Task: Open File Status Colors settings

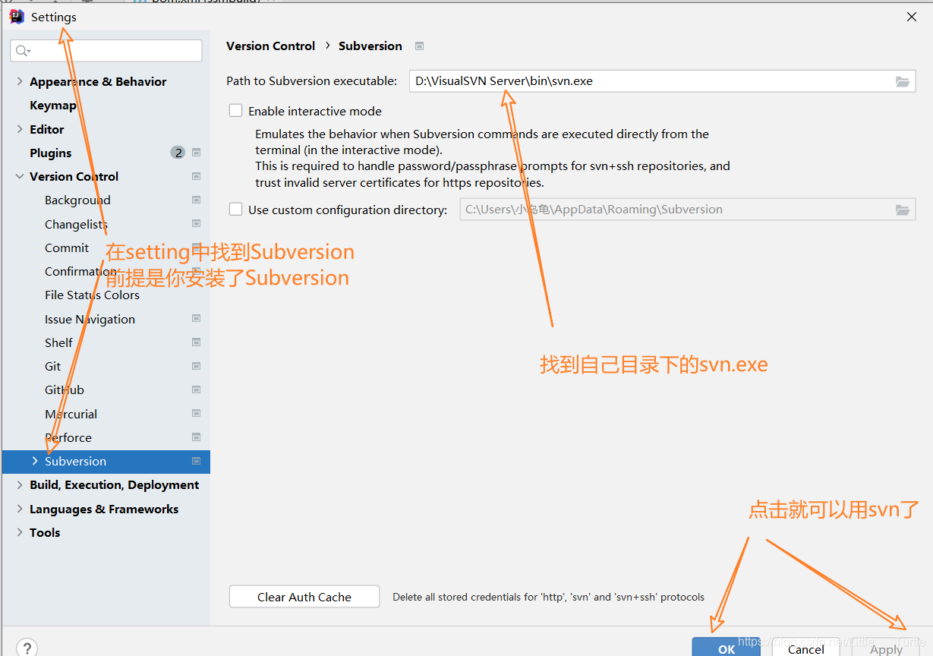Action: click(92, 295)
